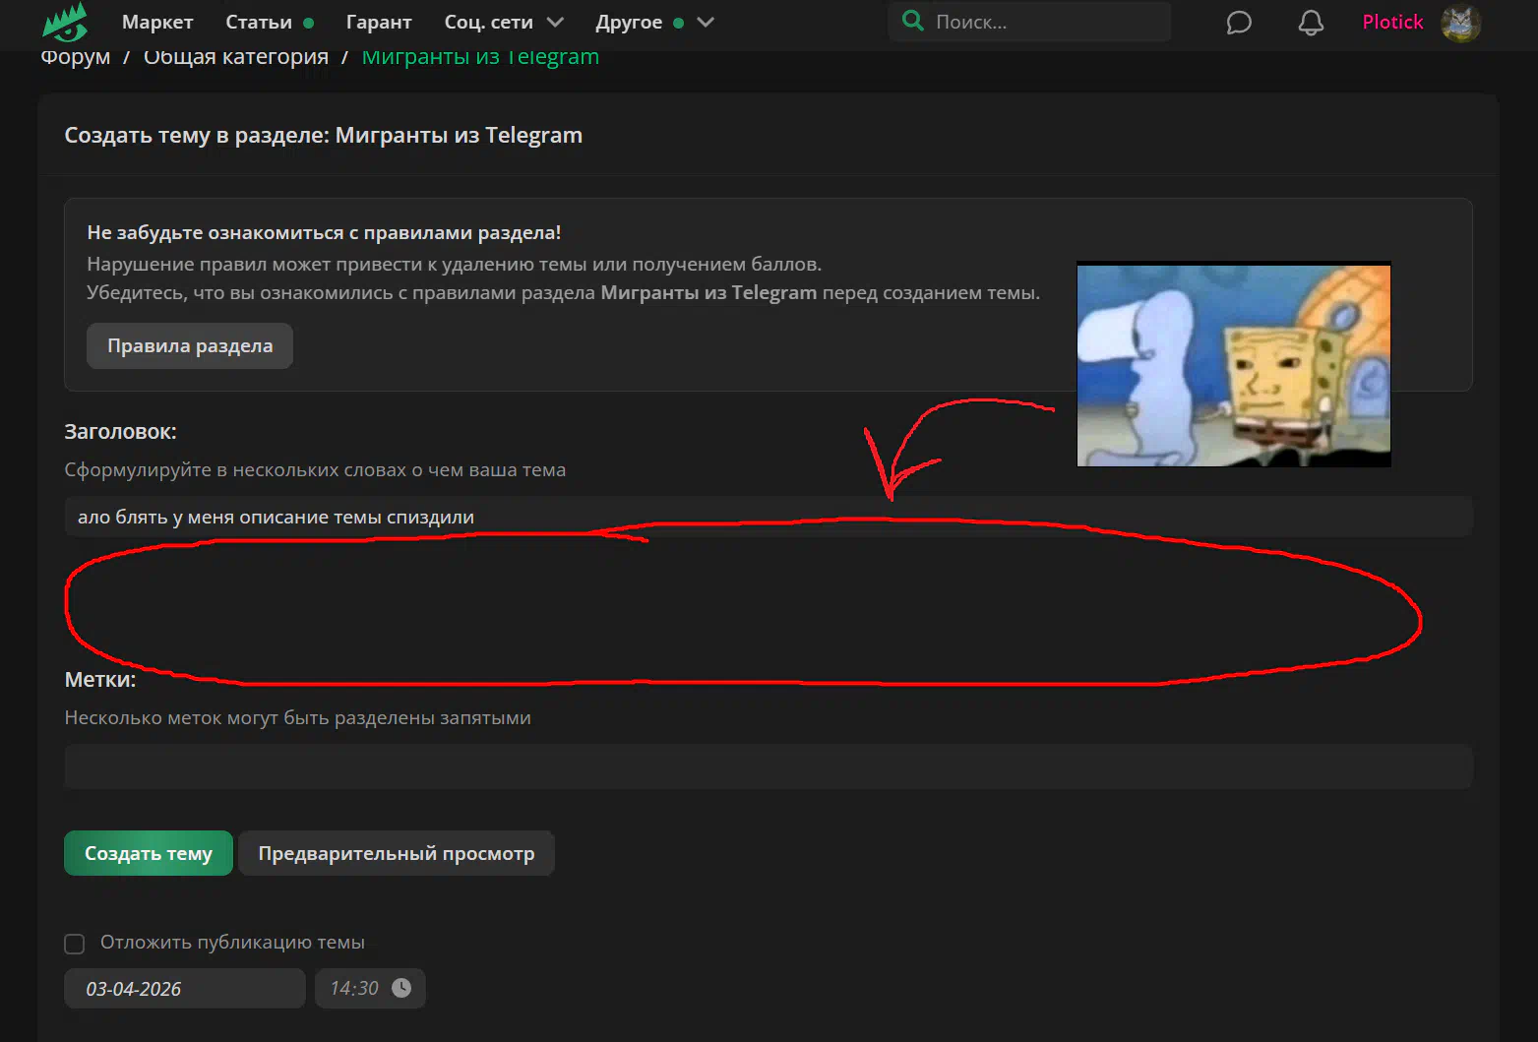Open the Plotick username link
The image size is (1538, 1042).
(x=1391, y=22)
